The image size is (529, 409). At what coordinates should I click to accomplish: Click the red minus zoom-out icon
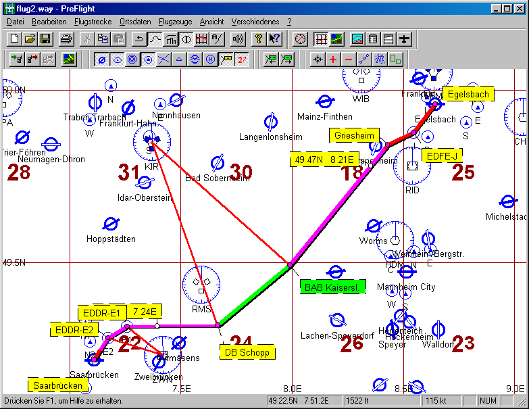pos(349,59)
